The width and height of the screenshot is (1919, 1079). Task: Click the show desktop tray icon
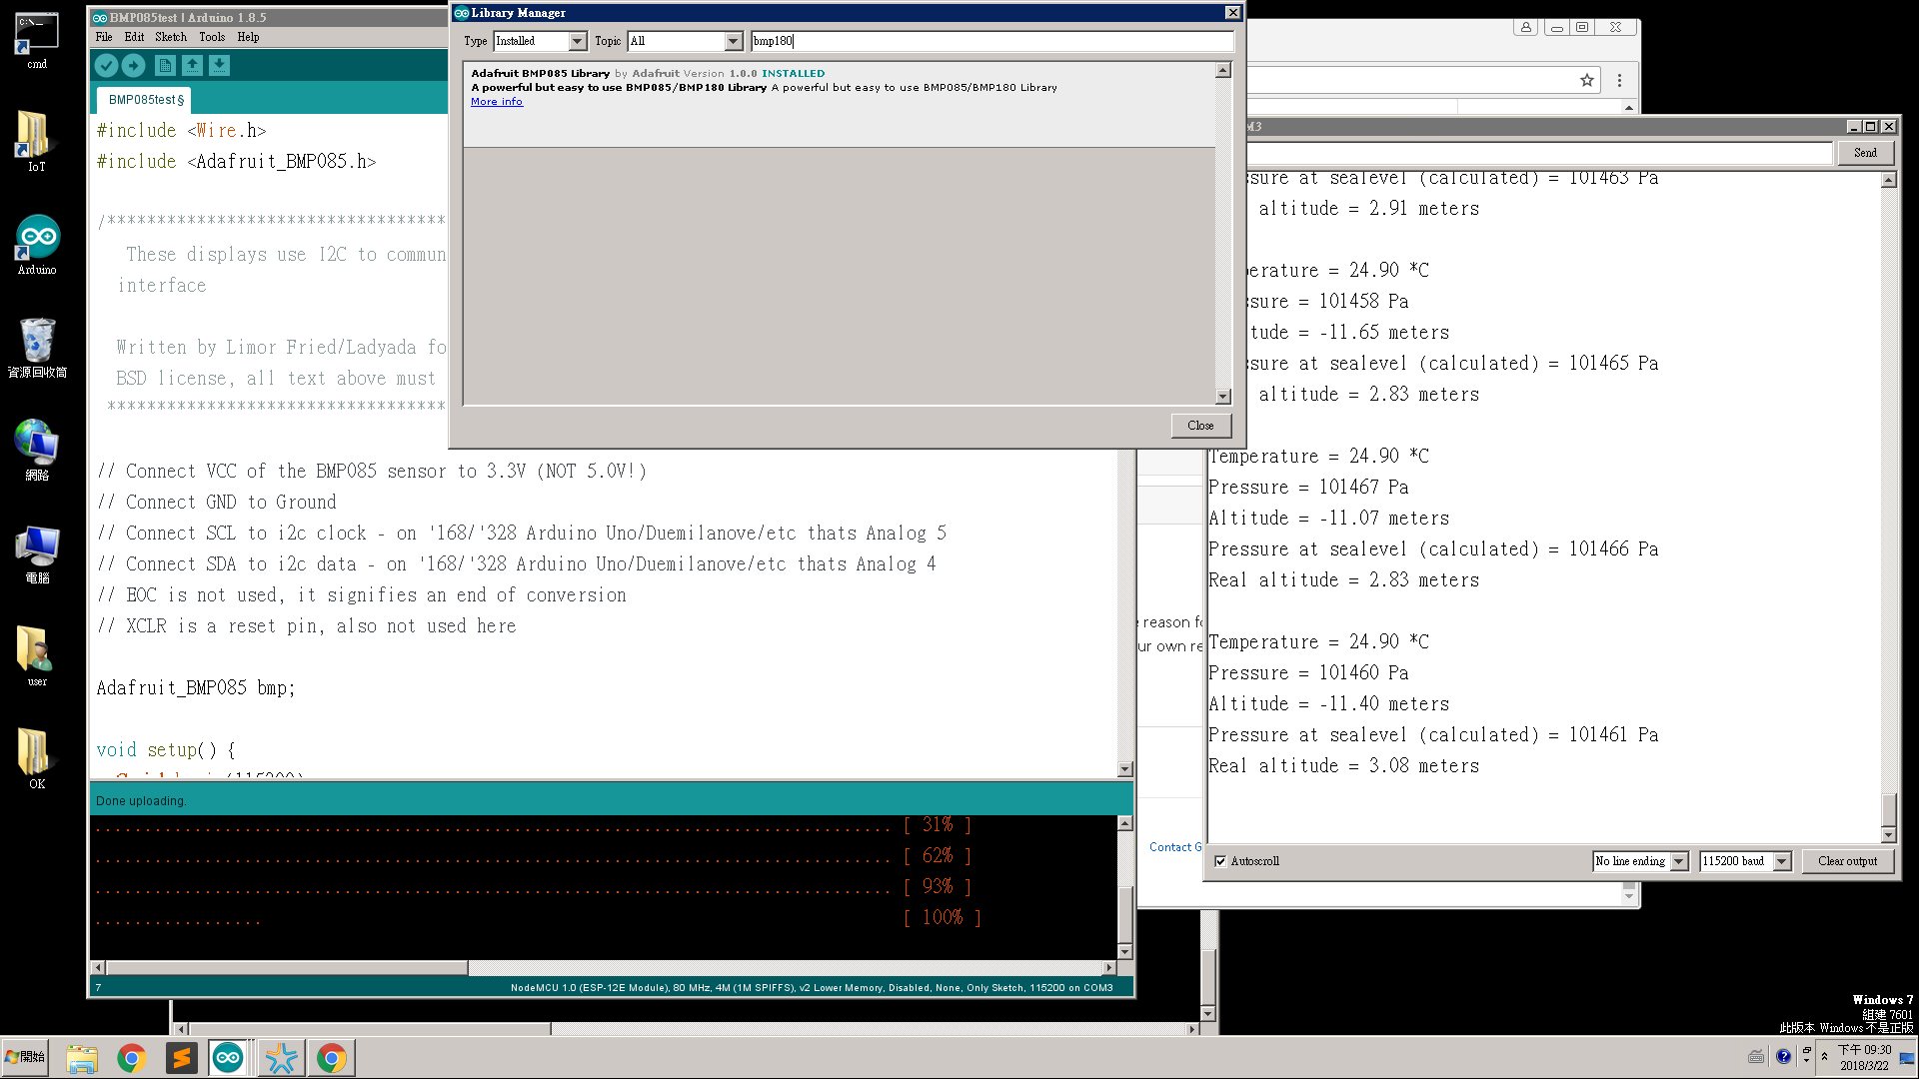coord(1907,1059)
